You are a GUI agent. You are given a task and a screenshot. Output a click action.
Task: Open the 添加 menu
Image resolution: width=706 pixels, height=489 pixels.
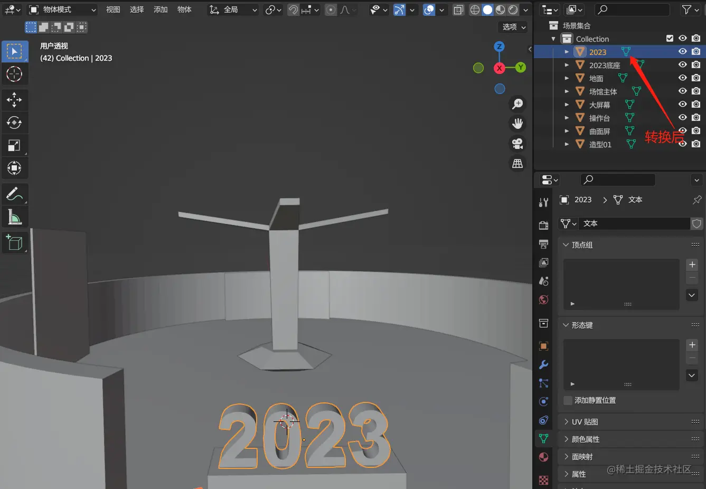161,10
